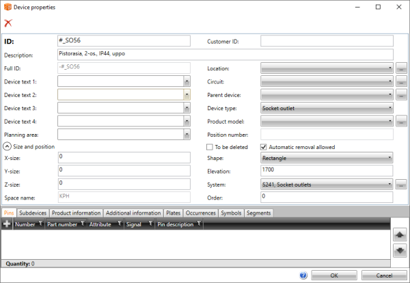Click the Elevation input field
410x283 pixels.
click(x=327, y=171)
